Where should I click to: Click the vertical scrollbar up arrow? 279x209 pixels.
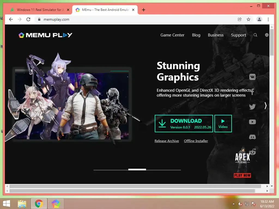(x=272, y=27)
